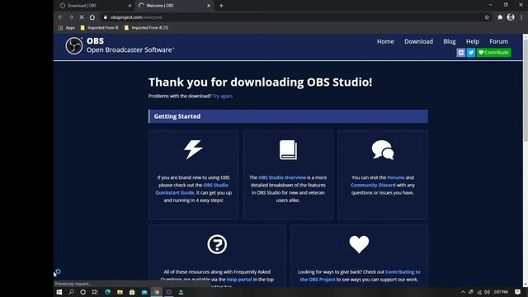Select the Welcome | OBS tab
Screen dimensions: 528x297
(173, 6)
